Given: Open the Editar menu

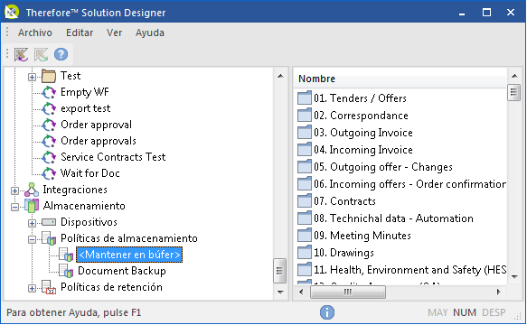Looking at the screenshot, I should click(80, 32).
